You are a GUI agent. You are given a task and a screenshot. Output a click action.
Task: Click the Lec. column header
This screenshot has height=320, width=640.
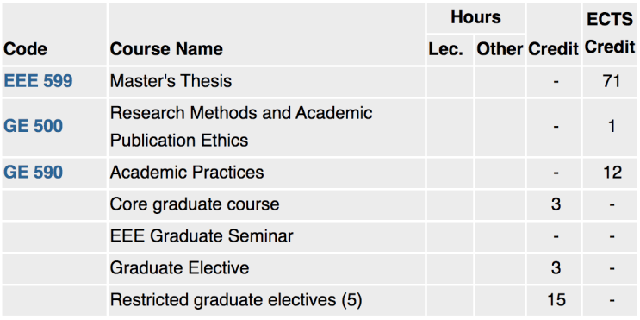pos(445,49)
